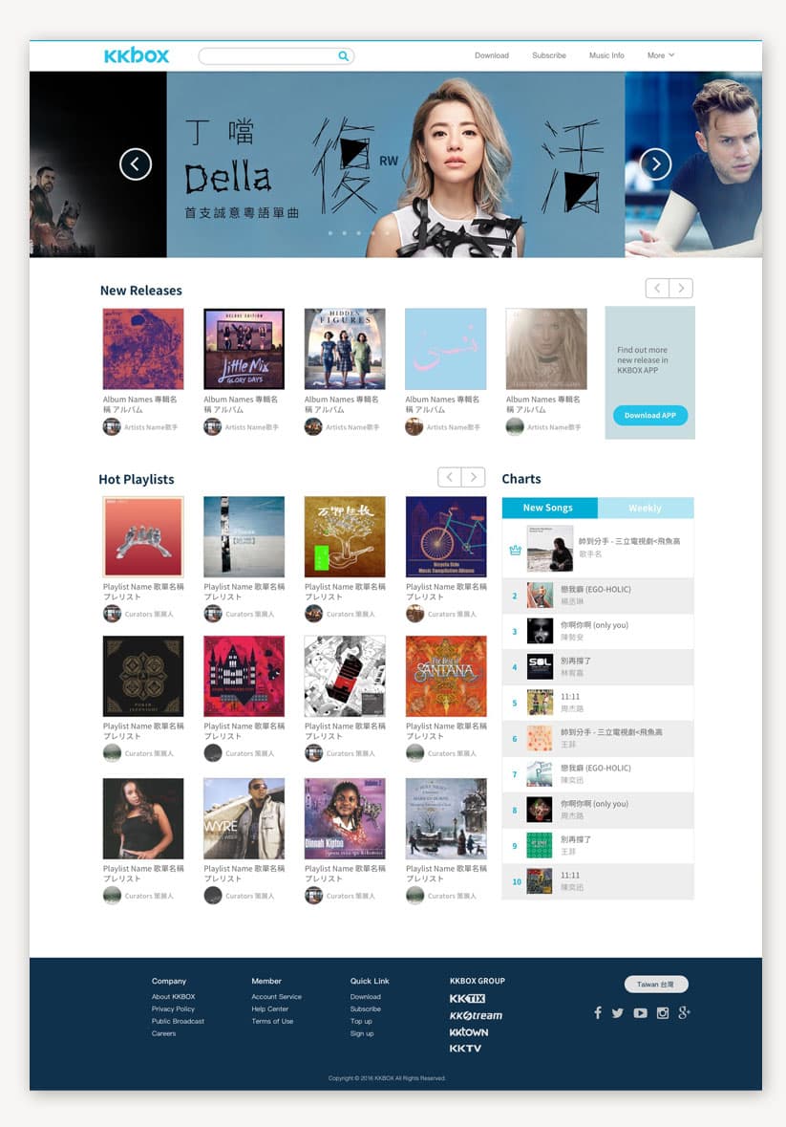Go to previous banner slide arrow
Viewport: 786px width, 1127px height.
tap(136, 163)
